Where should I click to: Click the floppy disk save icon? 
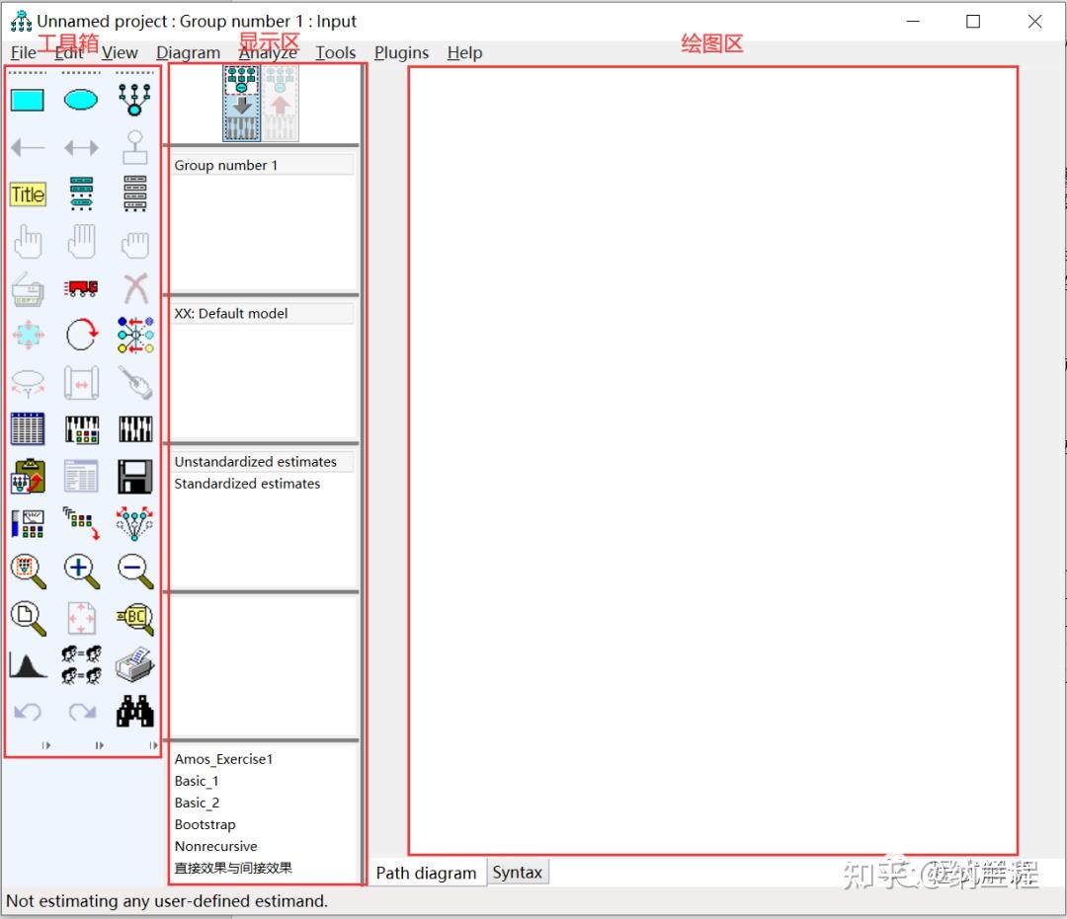click(x=134, y=476)
